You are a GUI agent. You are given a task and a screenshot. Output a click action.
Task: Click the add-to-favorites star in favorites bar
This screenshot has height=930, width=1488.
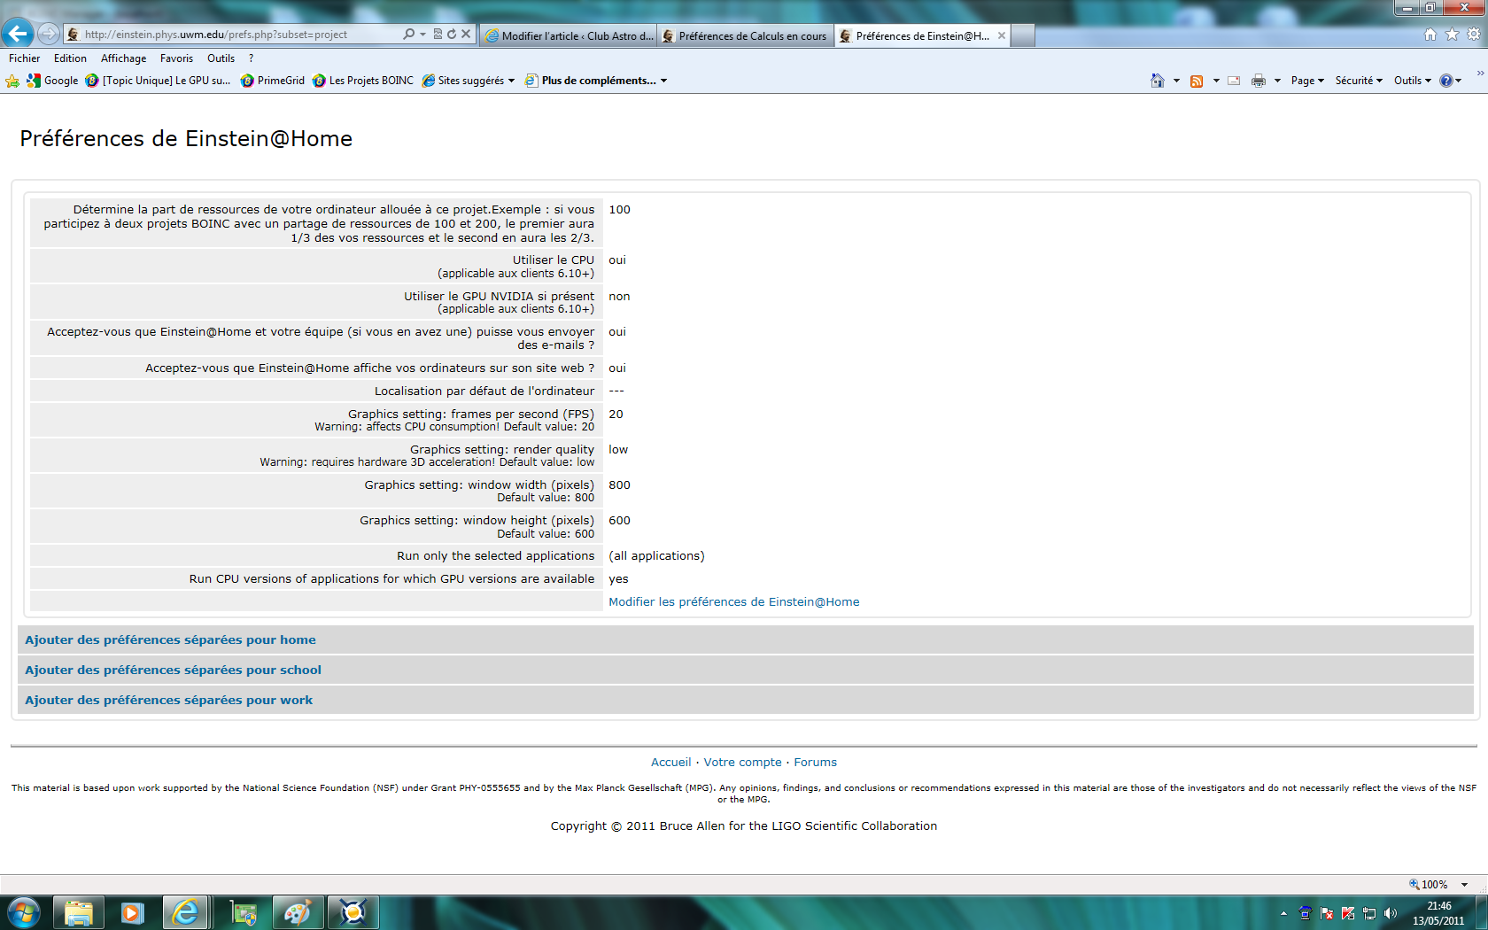[x=12, y=81]
